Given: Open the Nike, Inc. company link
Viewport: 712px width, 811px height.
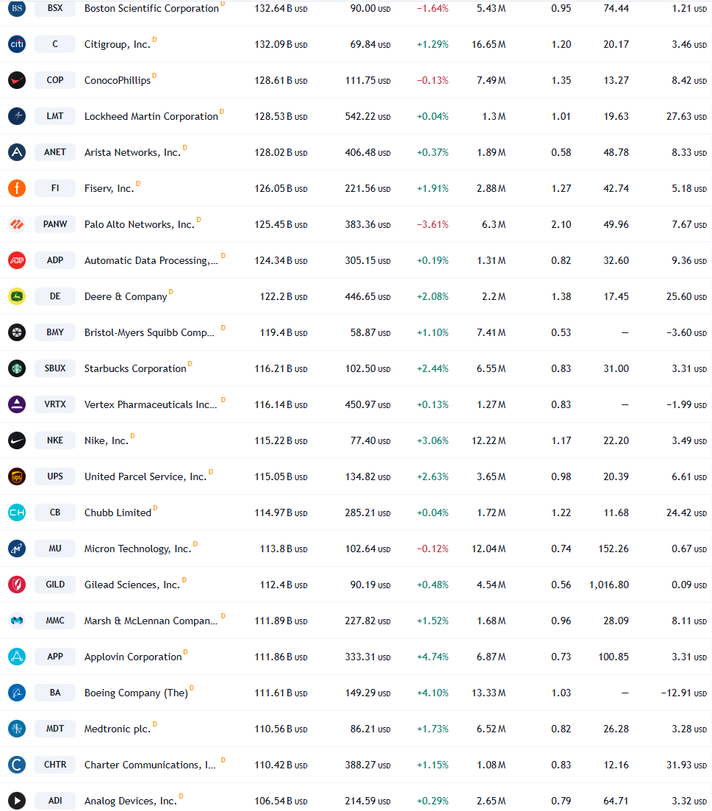Looking at the screenshot, I should (x=106, y=440).
